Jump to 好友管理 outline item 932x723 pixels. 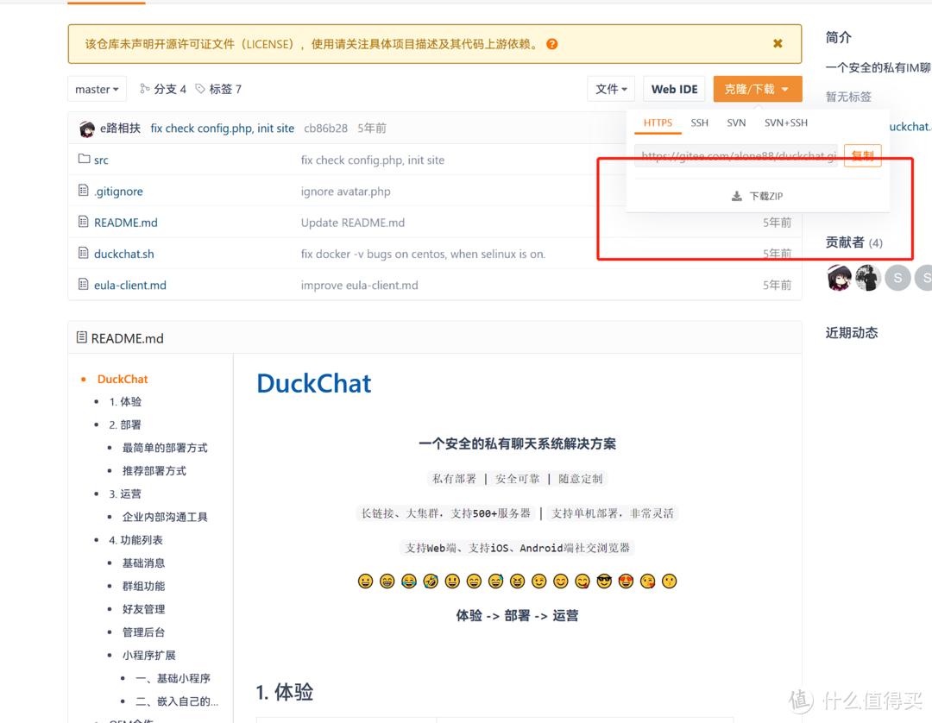(x=143, y=609)
